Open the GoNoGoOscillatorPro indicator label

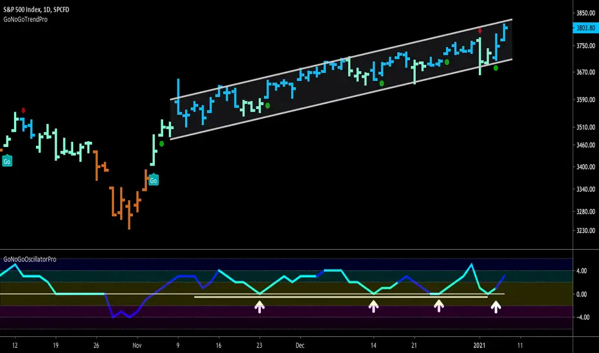[30, 259]
